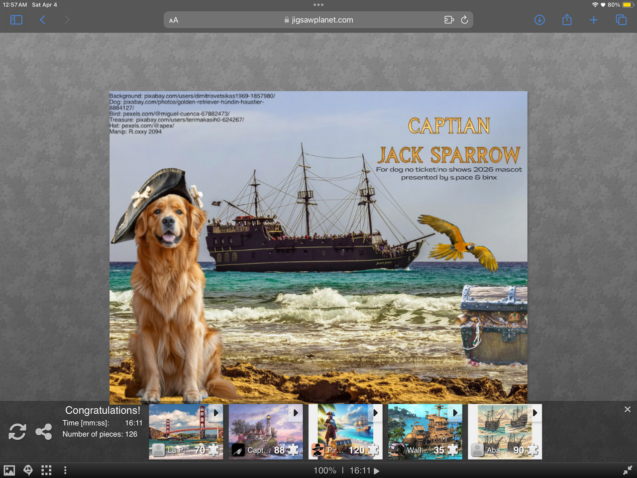Tap the 12:57 AM clock
The width and height of the screenshot is (637, 478).
15,4
